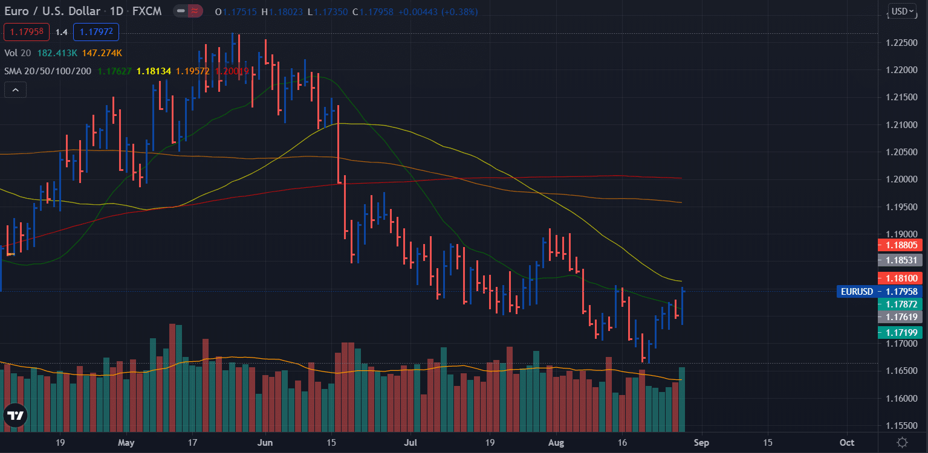Click the red sell price 1.17958 button
The image size is (928, 453).
27,31
